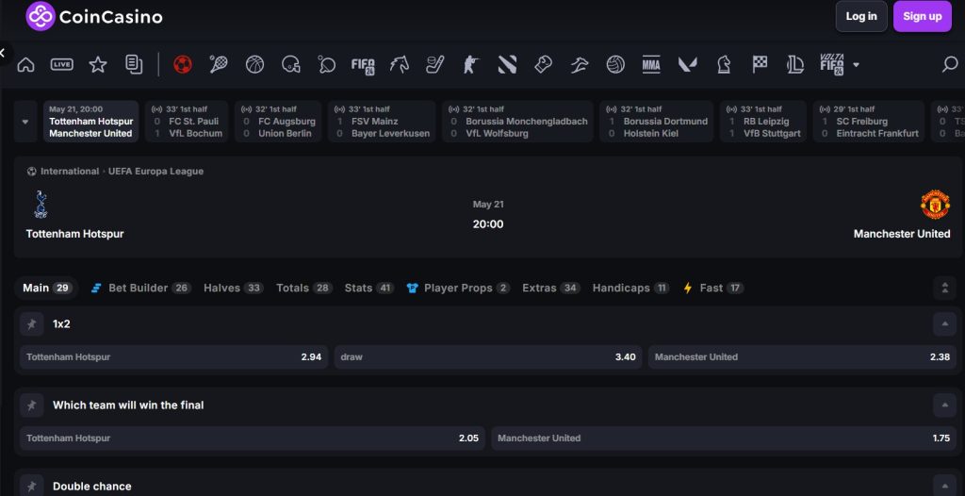Switch to the Handicaps tab

(630, 288)
